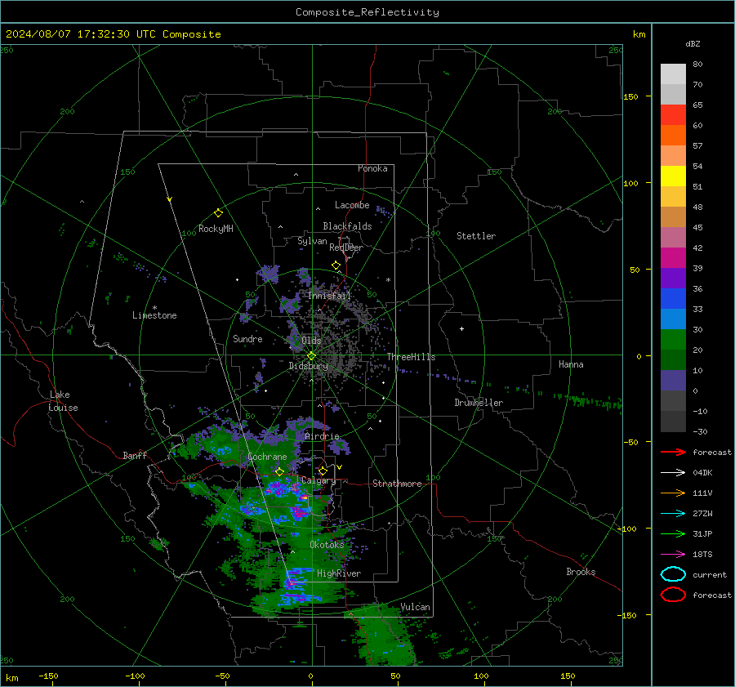The height and width of the screenshot is (687, 735).
Task: Click the orange 111V arrow icon
Action: click(673, 493)
